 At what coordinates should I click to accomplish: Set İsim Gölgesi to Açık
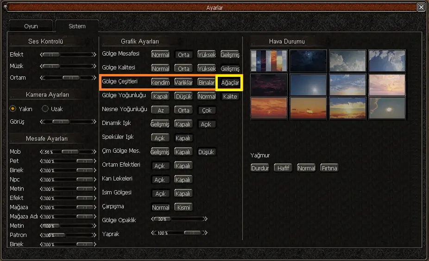coord(160,193)
